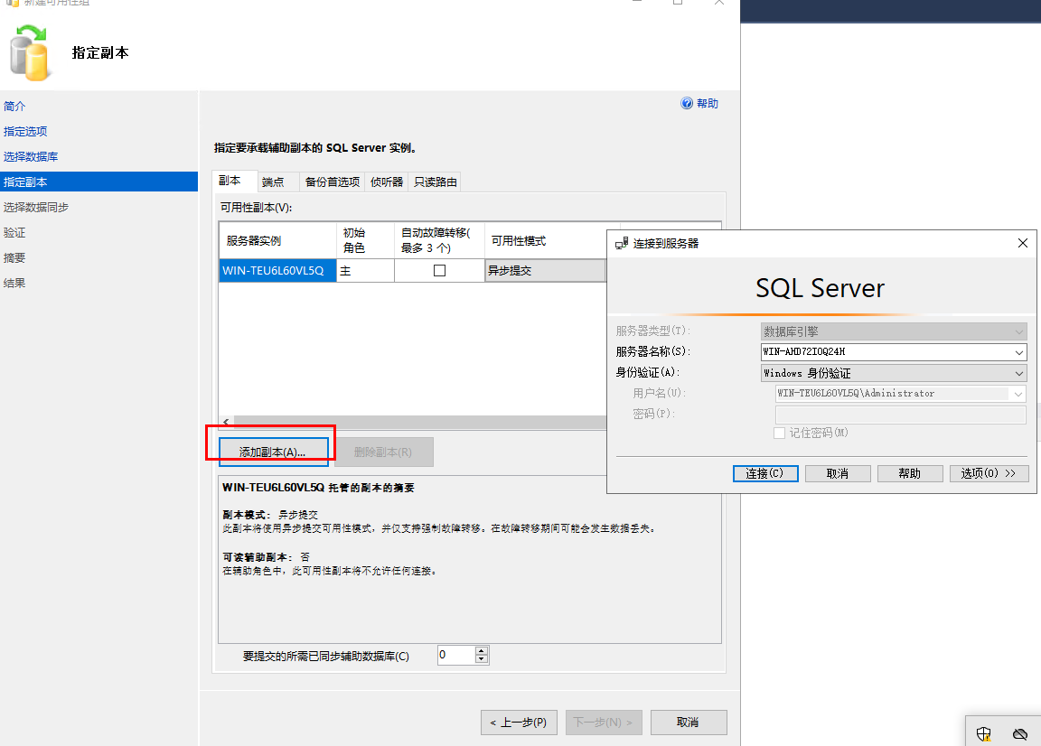The width and height of the screenshot is (1041, 746).
Task: Click the password input field
Action: [901, 415]
